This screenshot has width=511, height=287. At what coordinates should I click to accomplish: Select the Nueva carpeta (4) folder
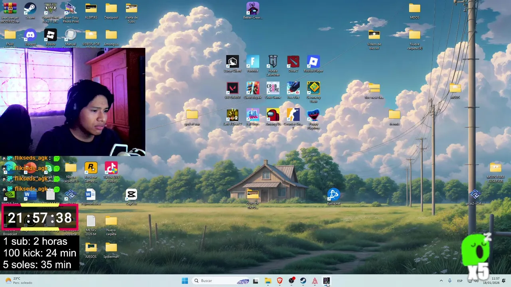click(415, 39)
